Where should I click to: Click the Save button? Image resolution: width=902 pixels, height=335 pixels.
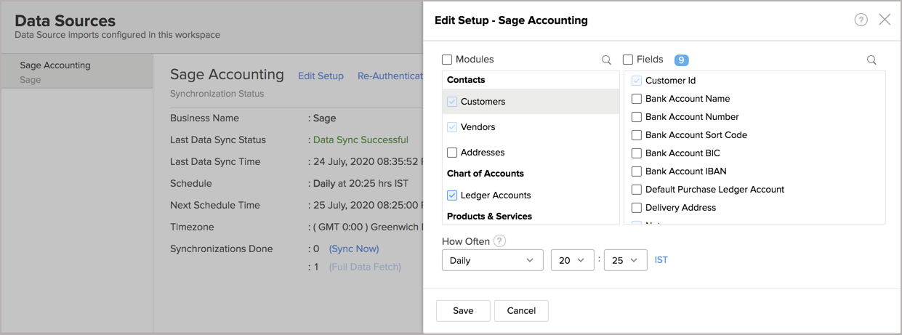(463, 310)
